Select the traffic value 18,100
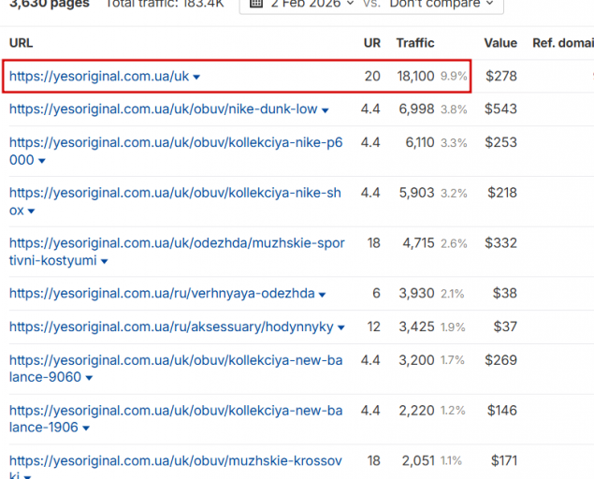 [415, 76]
